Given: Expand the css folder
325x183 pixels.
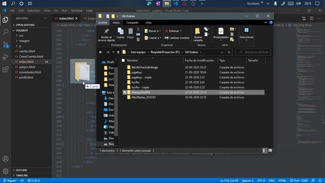Looking at the screenshot, I should pyautogui.click(x=21, y=36).
